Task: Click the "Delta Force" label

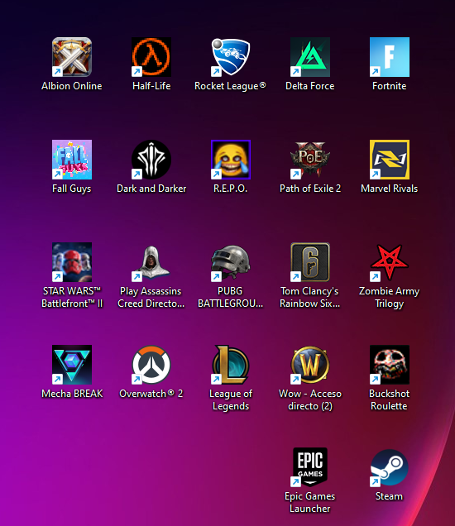Action: [x=310, y=86]
